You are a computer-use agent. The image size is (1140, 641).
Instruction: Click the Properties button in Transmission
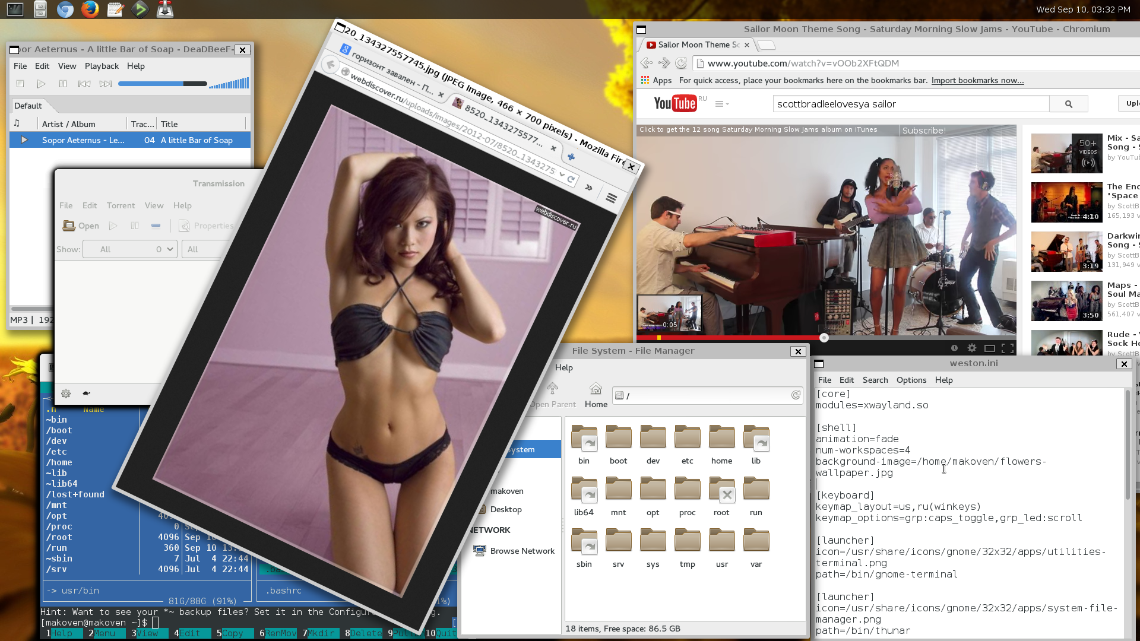pos(207,226)
